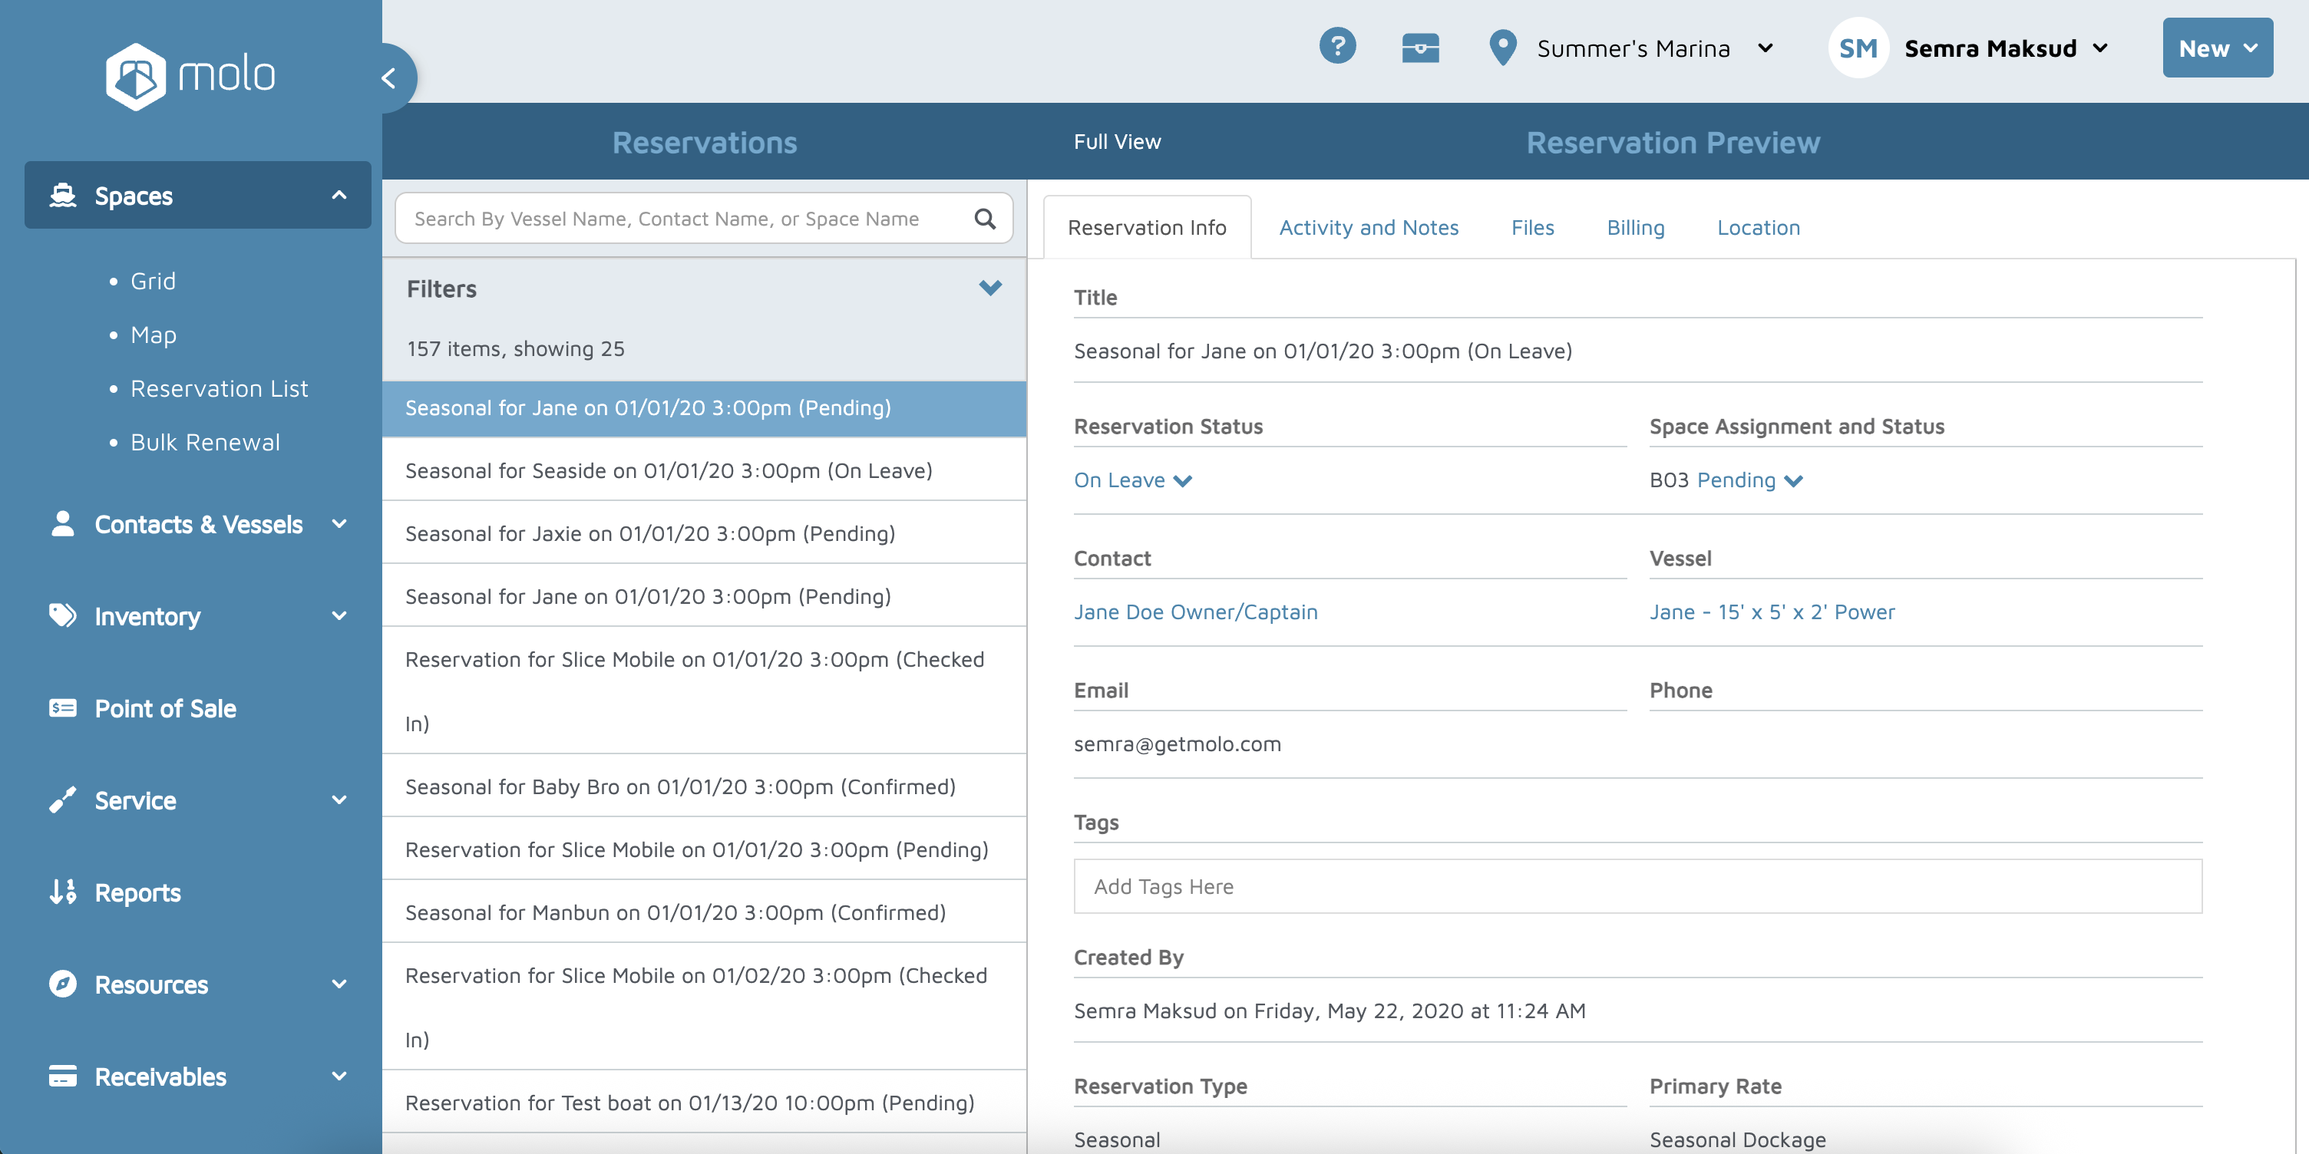Click the search magnifier icon
The image size is (2309, 1154).
[984, 219]
